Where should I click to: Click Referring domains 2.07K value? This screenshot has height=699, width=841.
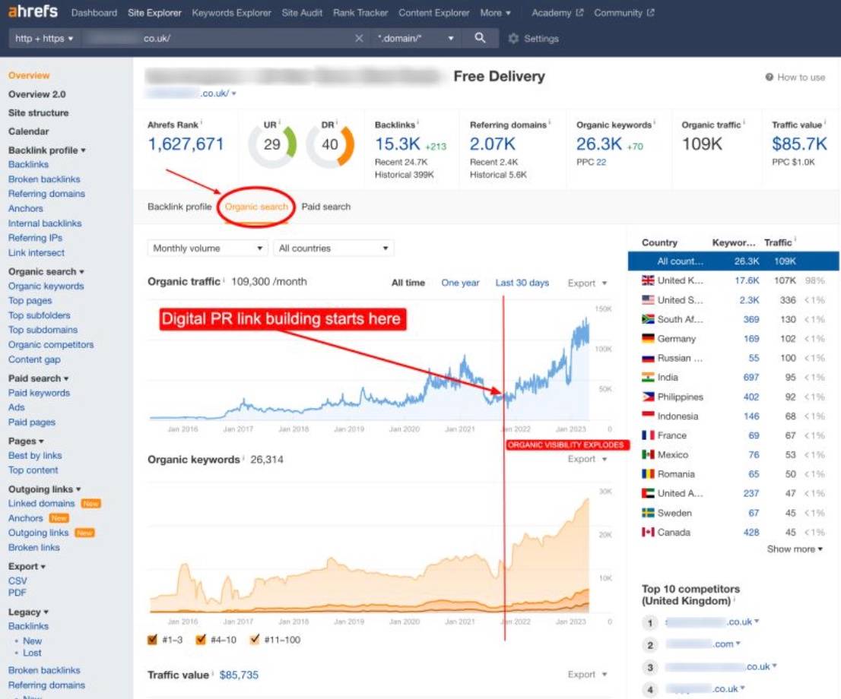(x=493, y=144)
